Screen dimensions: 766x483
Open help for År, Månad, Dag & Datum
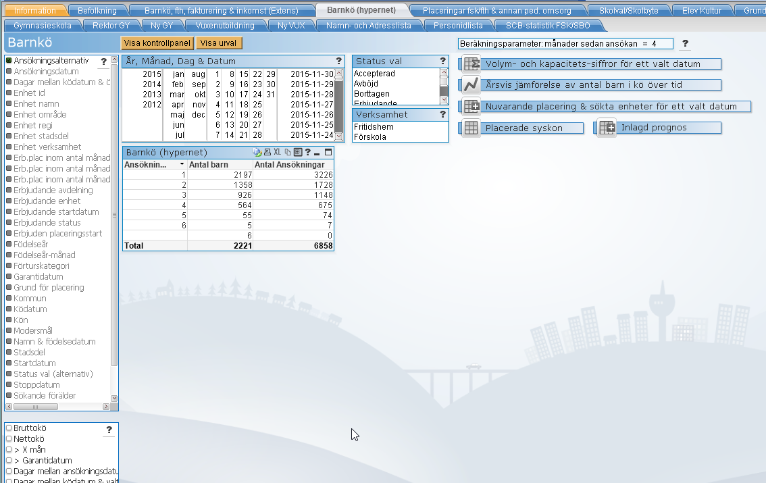(x=338, y=61)
